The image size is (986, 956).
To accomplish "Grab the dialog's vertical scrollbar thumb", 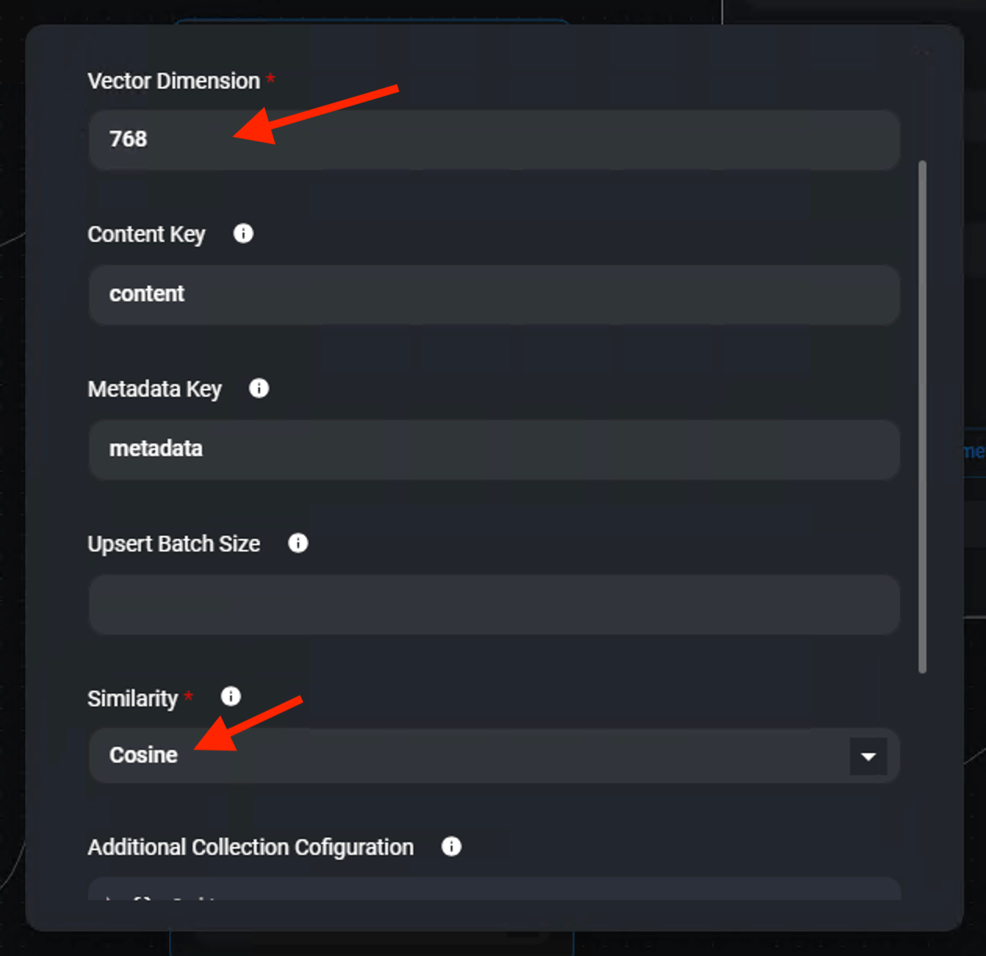I will pyautogui.click(x=923, y=415).
